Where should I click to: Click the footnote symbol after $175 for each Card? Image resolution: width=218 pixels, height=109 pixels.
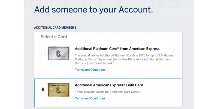[x=113, y=62]
